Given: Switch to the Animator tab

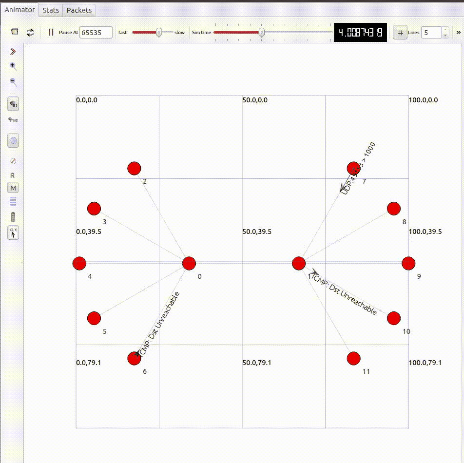Looking at the screenshot, I should coord(19,10).
